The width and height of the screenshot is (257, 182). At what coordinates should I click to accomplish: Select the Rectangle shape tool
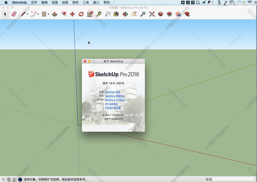coord(44,14)
